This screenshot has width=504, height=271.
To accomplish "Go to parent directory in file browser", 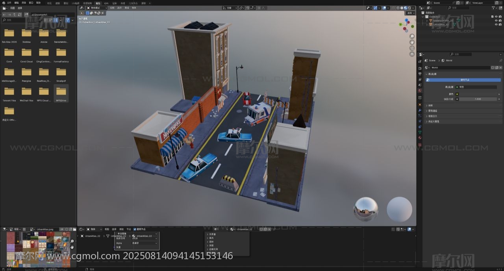I will (15, 15).
